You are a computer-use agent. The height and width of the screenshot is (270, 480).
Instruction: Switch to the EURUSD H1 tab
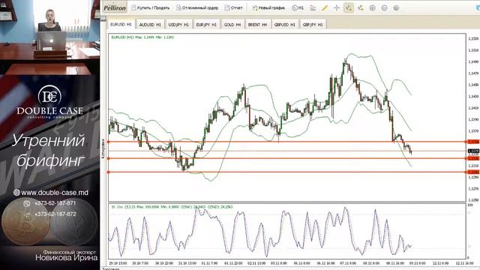pos(121,24)
